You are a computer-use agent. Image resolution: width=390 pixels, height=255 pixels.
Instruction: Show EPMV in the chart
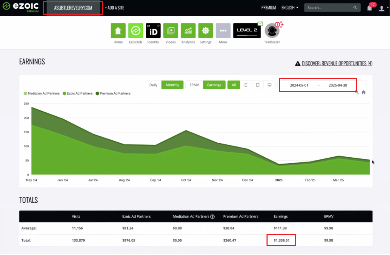coord(194,85)
